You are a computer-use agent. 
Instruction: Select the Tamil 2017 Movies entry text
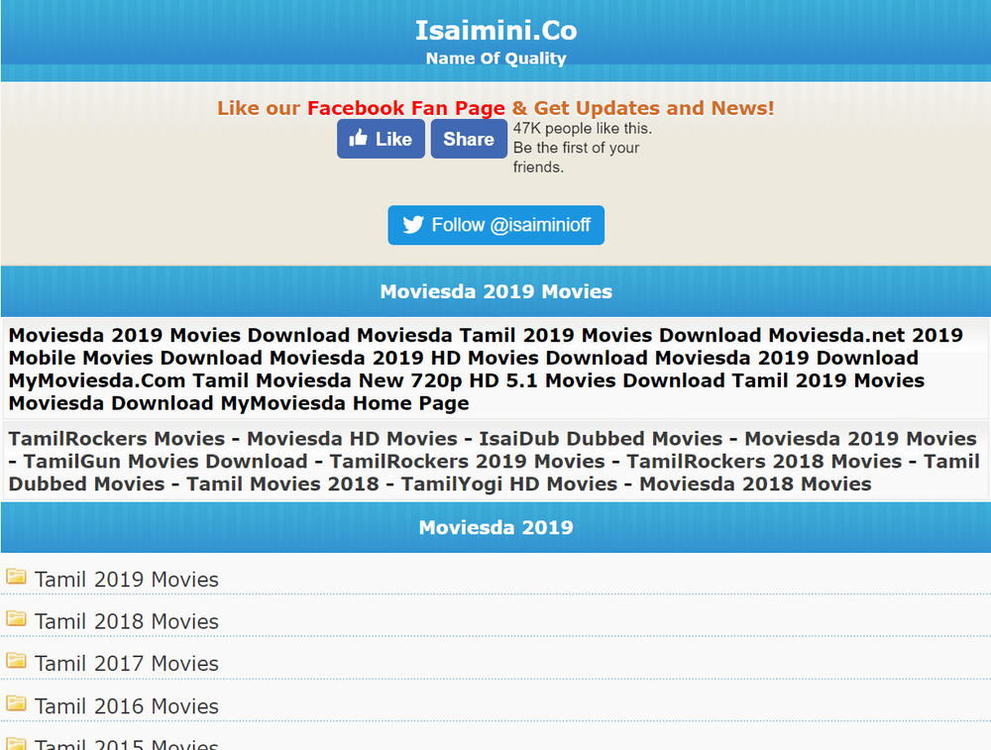click(127, 664)
